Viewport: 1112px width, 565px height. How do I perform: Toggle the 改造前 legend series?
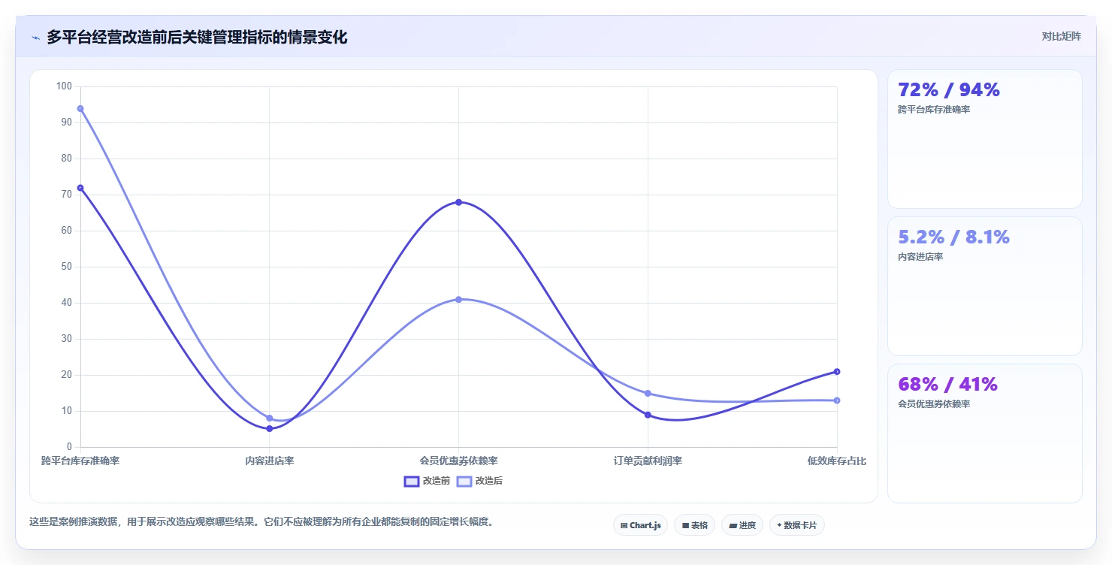427,481
